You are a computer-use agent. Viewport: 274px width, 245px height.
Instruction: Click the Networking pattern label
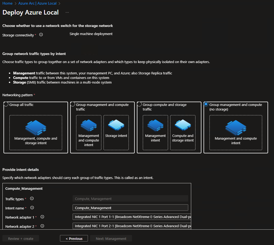pos(17,95)
